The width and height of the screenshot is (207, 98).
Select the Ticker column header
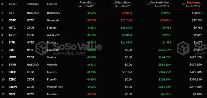tap(13, 4)
